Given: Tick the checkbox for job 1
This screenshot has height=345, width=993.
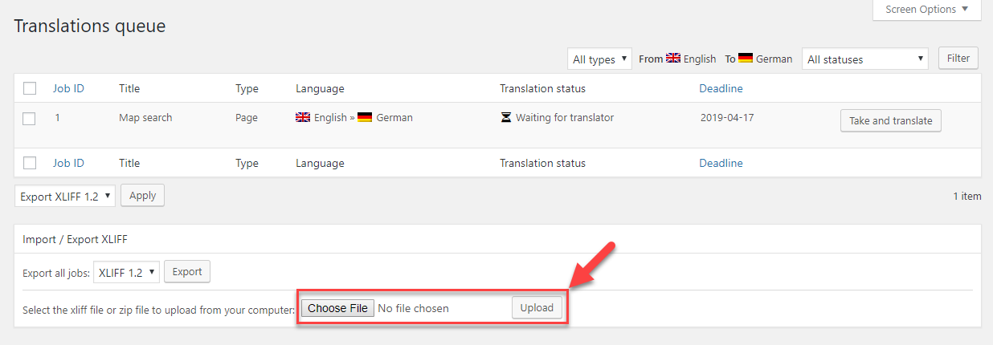Looking at the screenshot, I should (30, 118).
